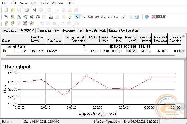Toggle the PG filter button
This screenshot has height=124, width=187.
(x=116, y=17)
